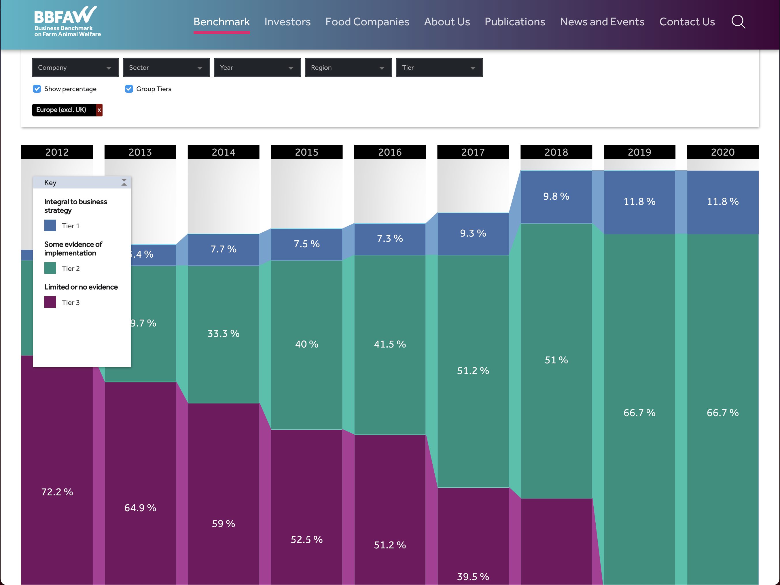Open the Tier dropdown

coord(439,67)
